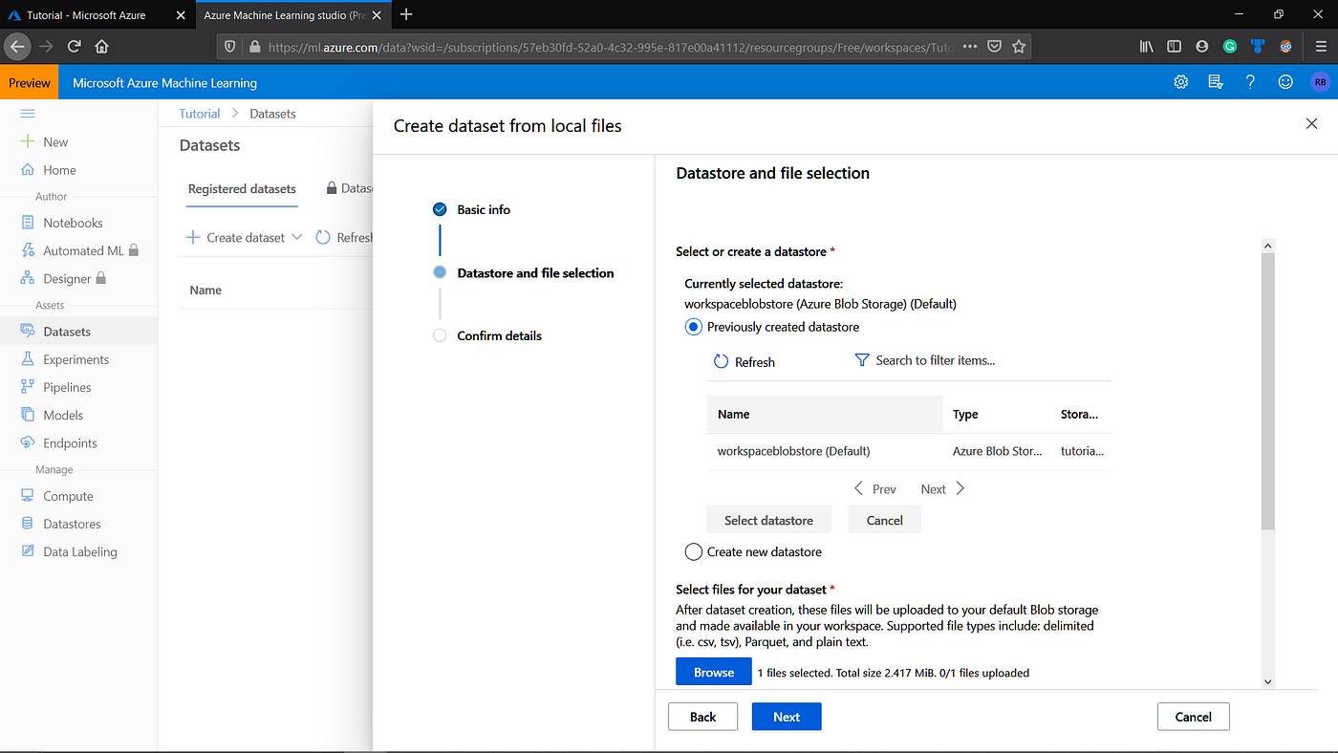Go to the Basic info step

(484, 209)
